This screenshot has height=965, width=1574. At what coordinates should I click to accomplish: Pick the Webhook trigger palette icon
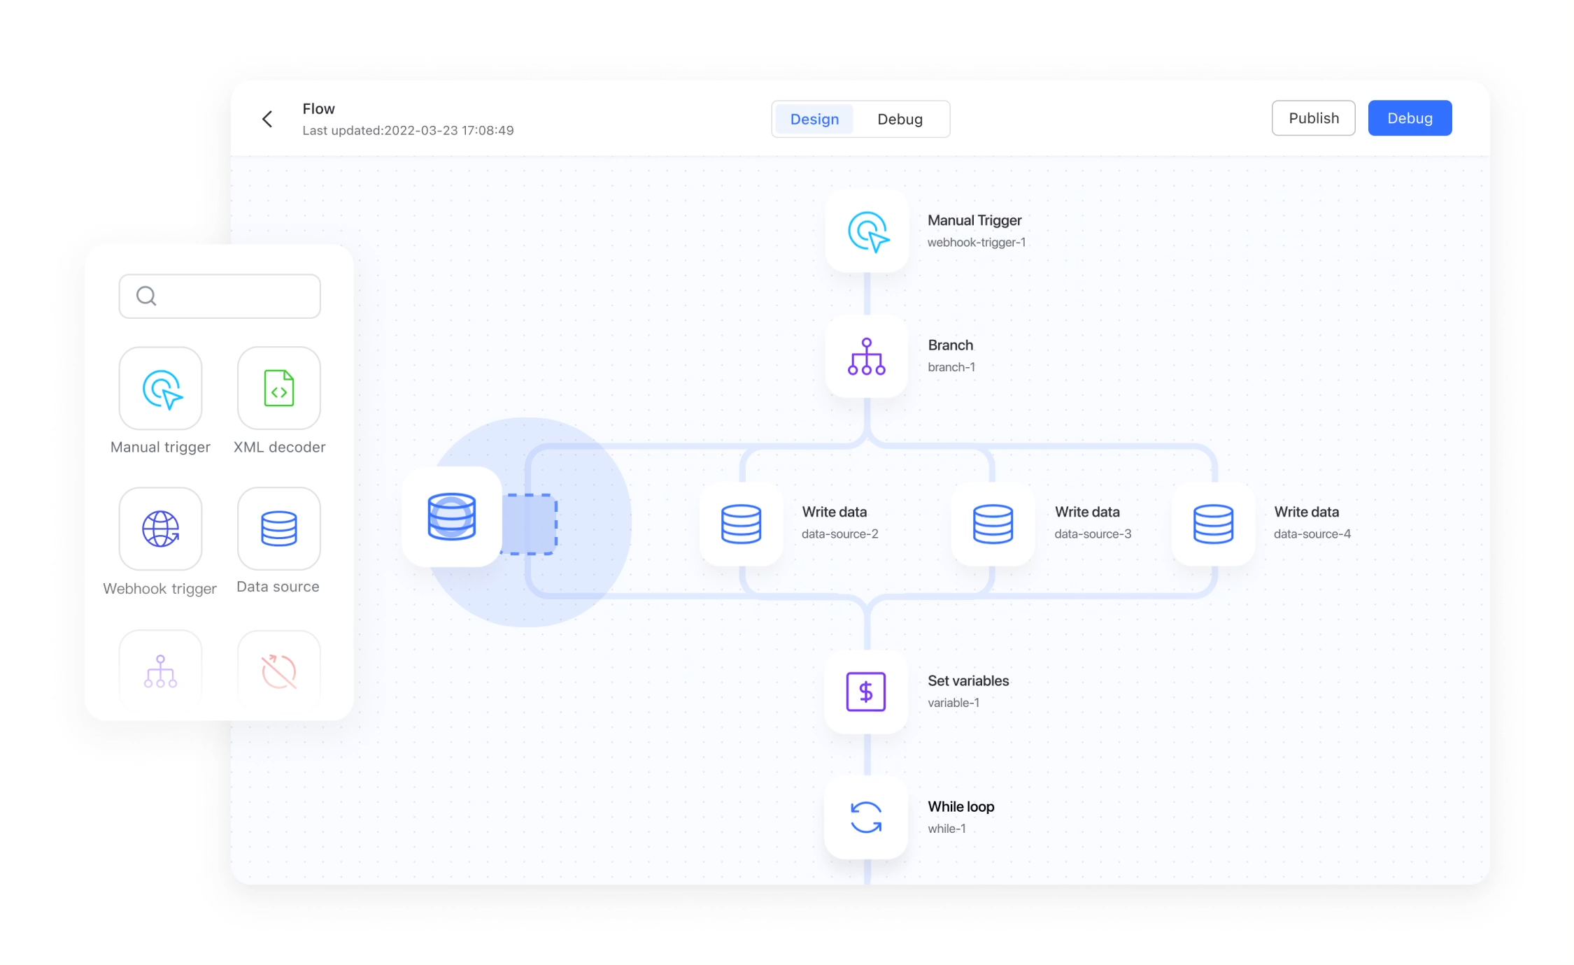coord(160,529)
